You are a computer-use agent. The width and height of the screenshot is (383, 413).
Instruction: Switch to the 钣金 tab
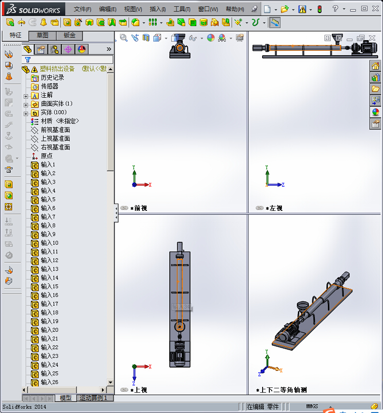pos(70,35)
